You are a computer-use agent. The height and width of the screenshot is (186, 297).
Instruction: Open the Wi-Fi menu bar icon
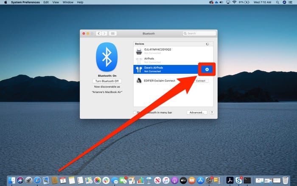(x=234, y=2)
